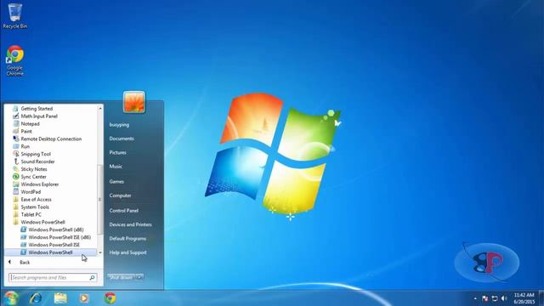This screenshot has height=306, width=544.
Task: Click the taskbar clock showing 11:42 AM
Action: [x=524, y=298]
